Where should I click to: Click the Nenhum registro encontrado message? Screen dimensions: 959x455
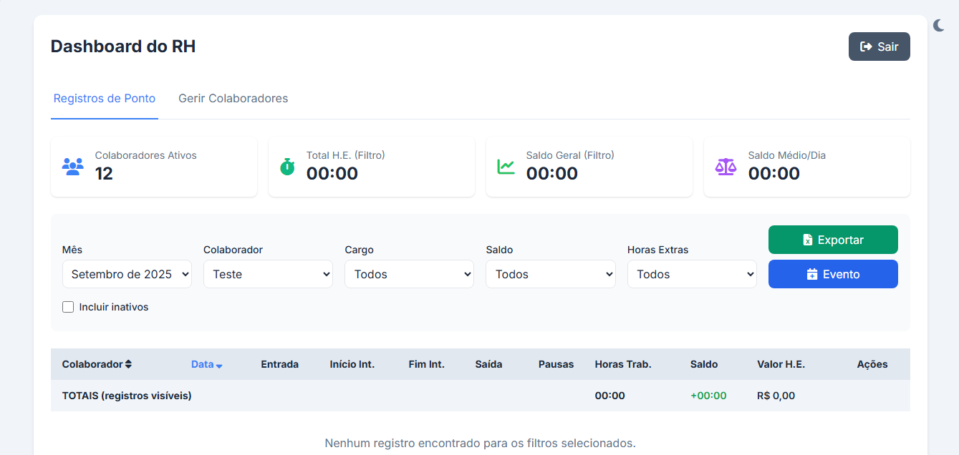tap(480, 443)
